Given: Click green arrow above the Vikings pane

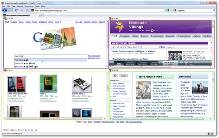Looking at the screenshot, I should click(117, 18).
